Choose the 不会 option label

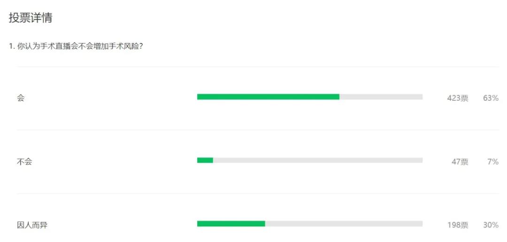(24, 161)
